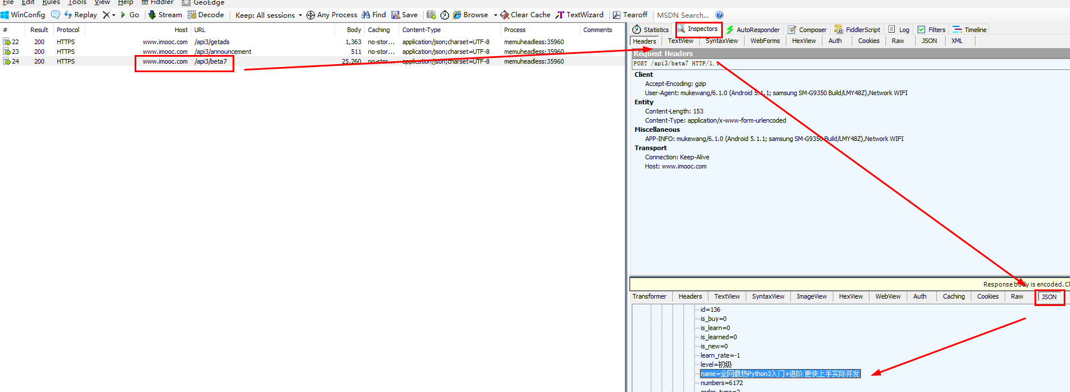The image size is (1070, 392).
Task: Select response JSON tab
Action: (x=1049, y=297)
